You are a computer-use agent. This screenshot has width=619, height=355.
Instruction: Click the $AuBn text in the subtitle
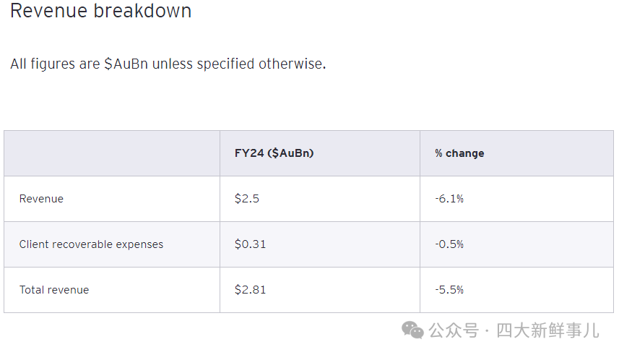[126, 64]
